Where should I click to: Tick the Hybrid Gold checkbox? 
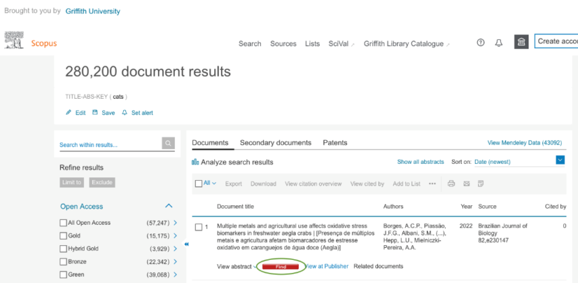click(x=63, y=248)
